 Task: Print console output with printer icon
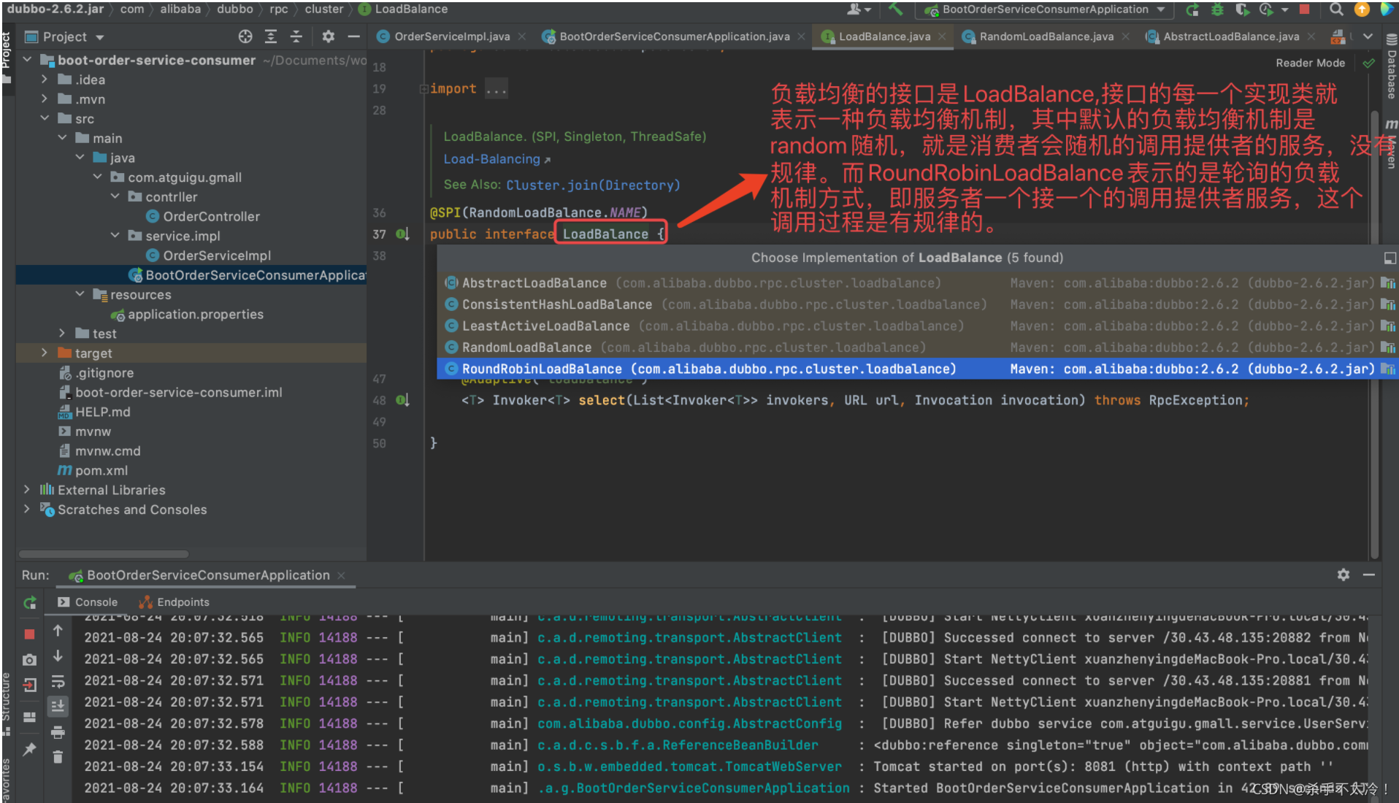[x=58, y=732]
